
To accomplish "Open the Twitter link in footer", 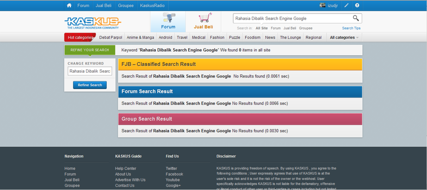I will point(171,168).
